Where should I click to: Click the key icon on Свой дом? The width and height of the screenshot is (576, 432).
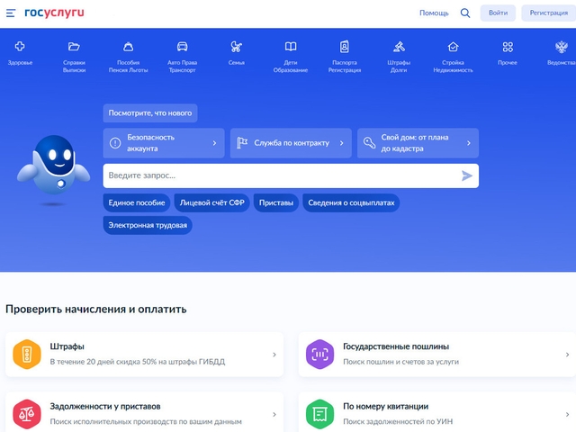pos(369,143)
